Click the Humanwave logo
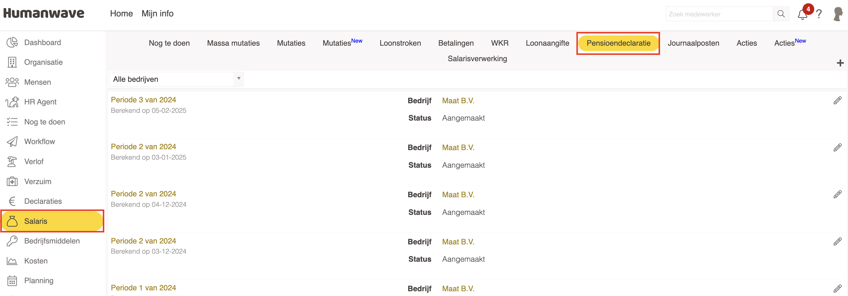The height and width of the screenshot is (296, 848). point(44,13)
